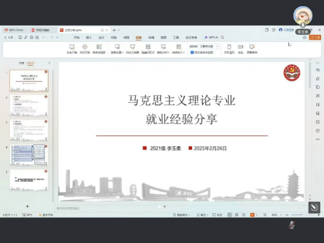Screen dimensions: 324x243
Task: Collapse the slide thumbnail panel with chevron
Action: click(49, 63)
